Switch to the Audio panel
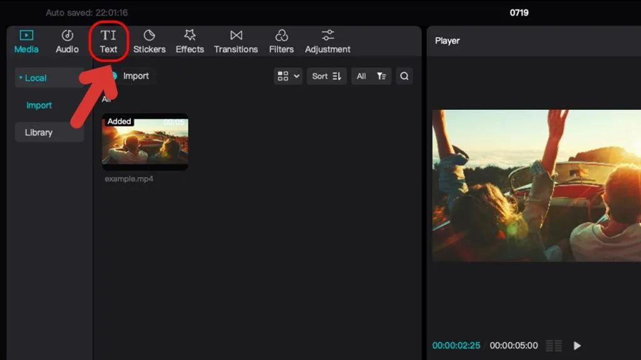Screen dimensions: 641x360 point(67,41)
